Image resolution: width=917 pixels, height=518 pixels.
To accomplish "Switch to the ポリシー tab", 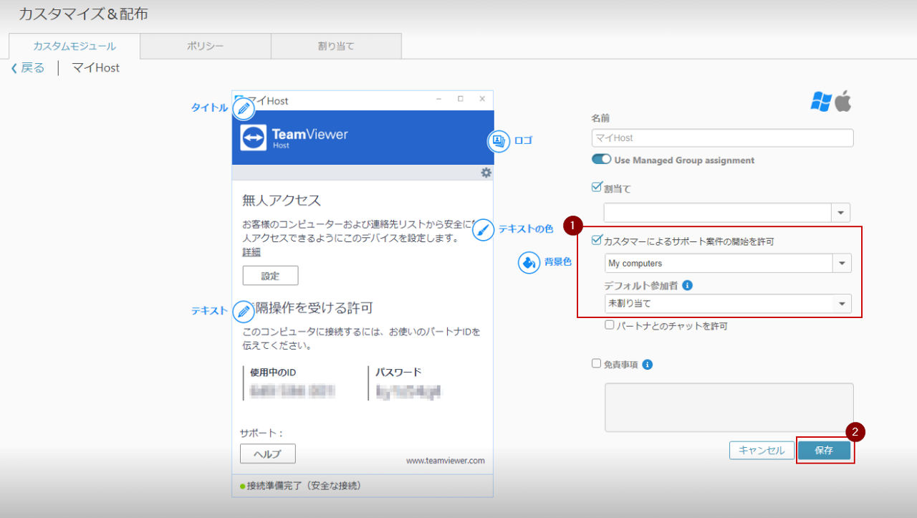I will point(206,46).
